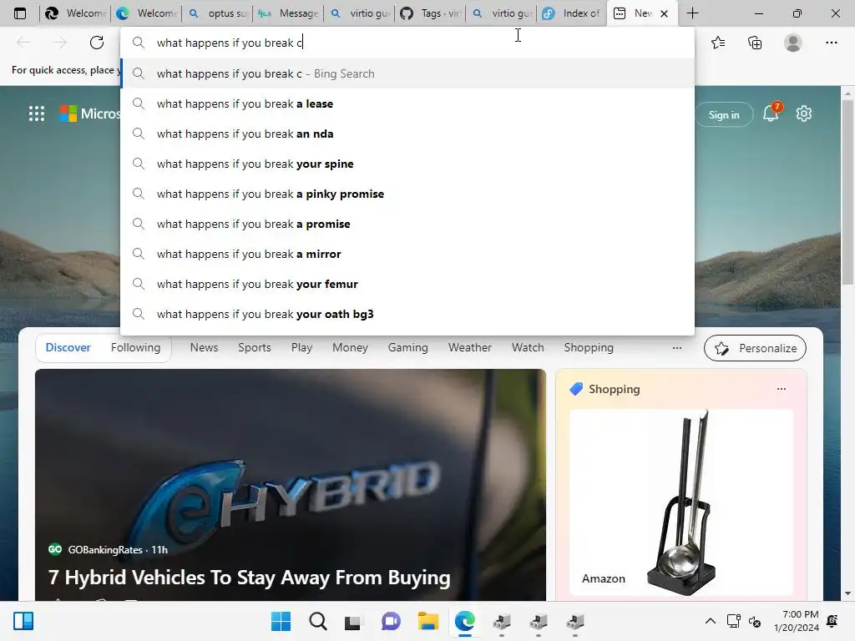Switch to the Index of tab
Viewport: 855px width, 641px height.
572,13
